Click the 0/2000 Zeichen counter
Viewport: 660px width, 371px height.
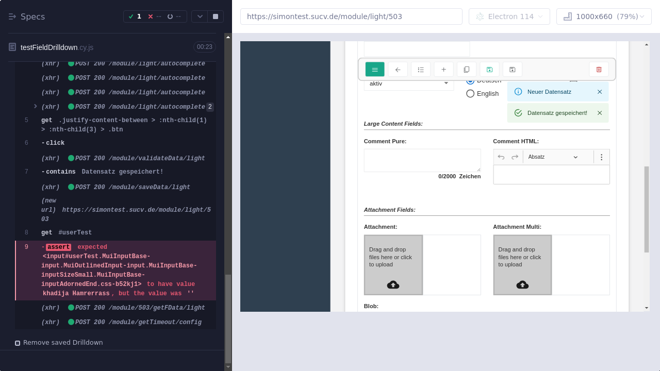pyautogui.click(x=459, y=176)
